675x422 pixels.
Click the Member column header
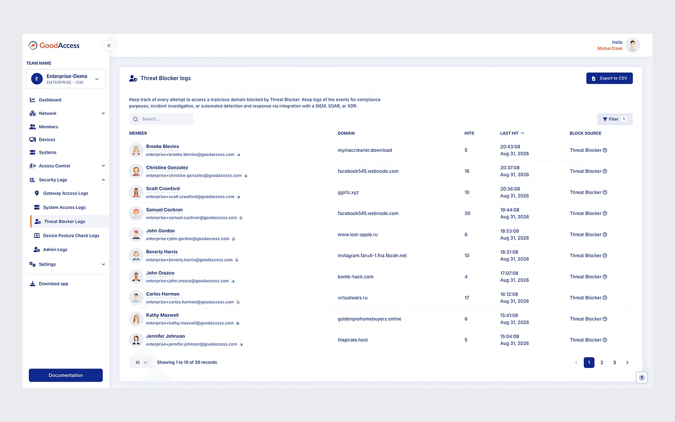pyautogui.click(x=138, y=133)
